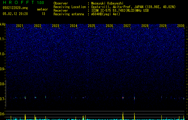This screenshot has height=120, width=188.
Task: Click the 1.0 kHz frequency label
Action: click(3, 54)
